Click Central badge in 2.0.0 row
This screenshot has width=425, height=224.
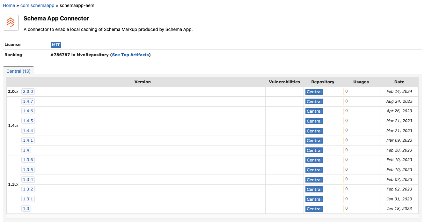coord(314,92)
